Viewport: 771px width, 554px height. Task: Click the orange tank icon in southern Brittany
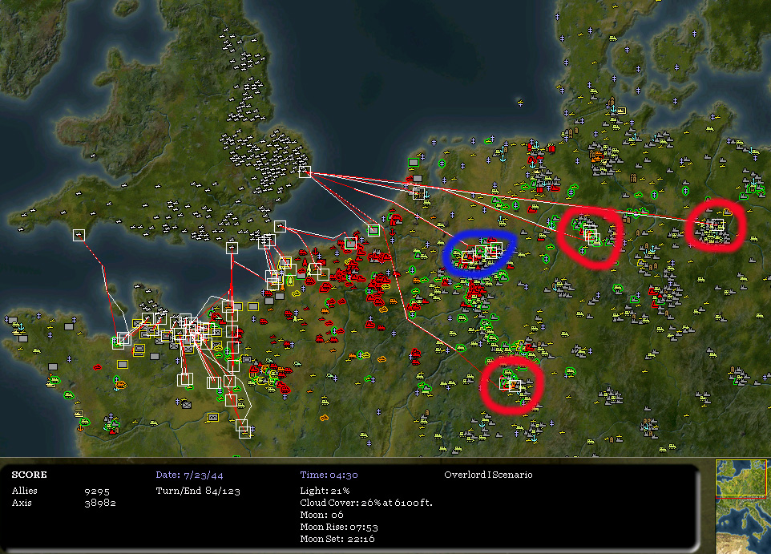[x=122, y=384]
